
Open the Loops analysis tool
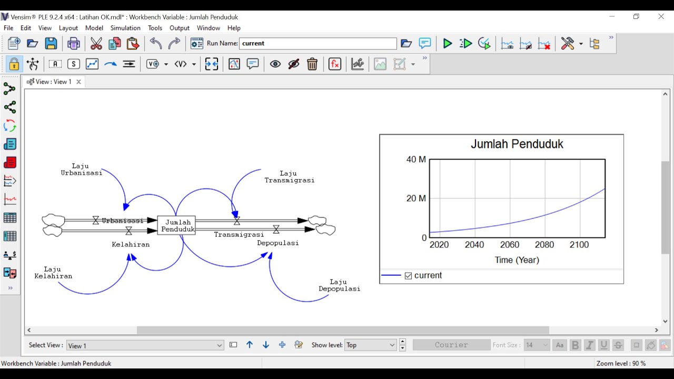point(9,126)
